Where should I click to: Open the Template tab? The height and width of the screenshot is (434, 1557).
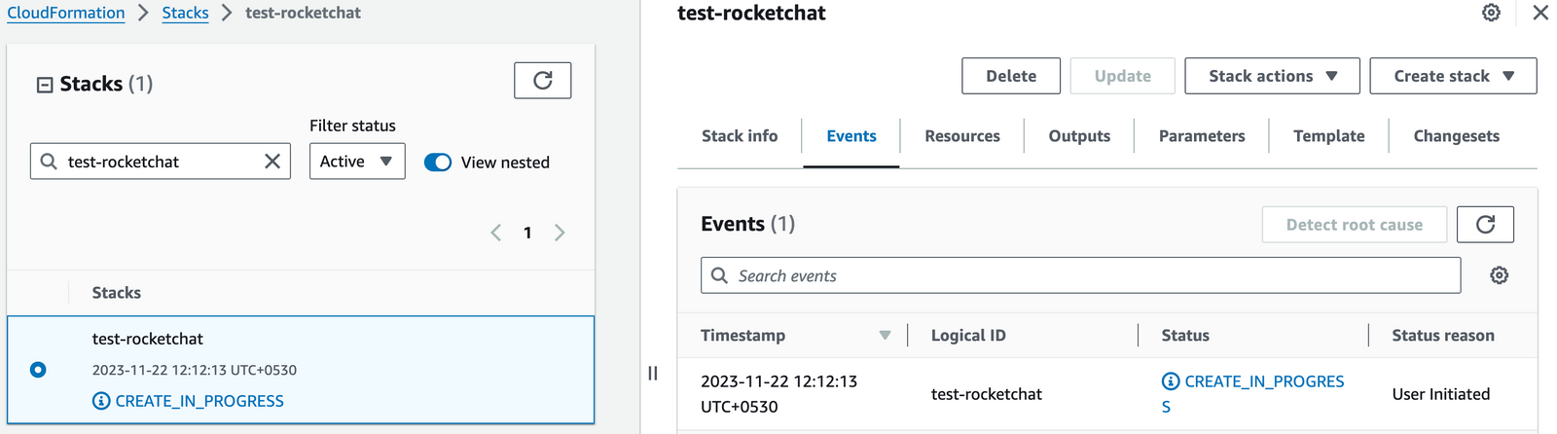(1329, 136)
